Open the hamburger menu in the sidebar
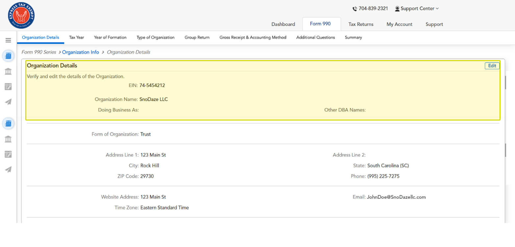 (x=8, y=40)
